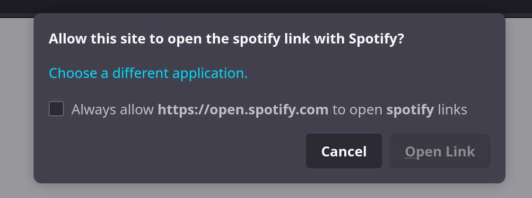Click the gray page area left of the dialog

point(16,104)
